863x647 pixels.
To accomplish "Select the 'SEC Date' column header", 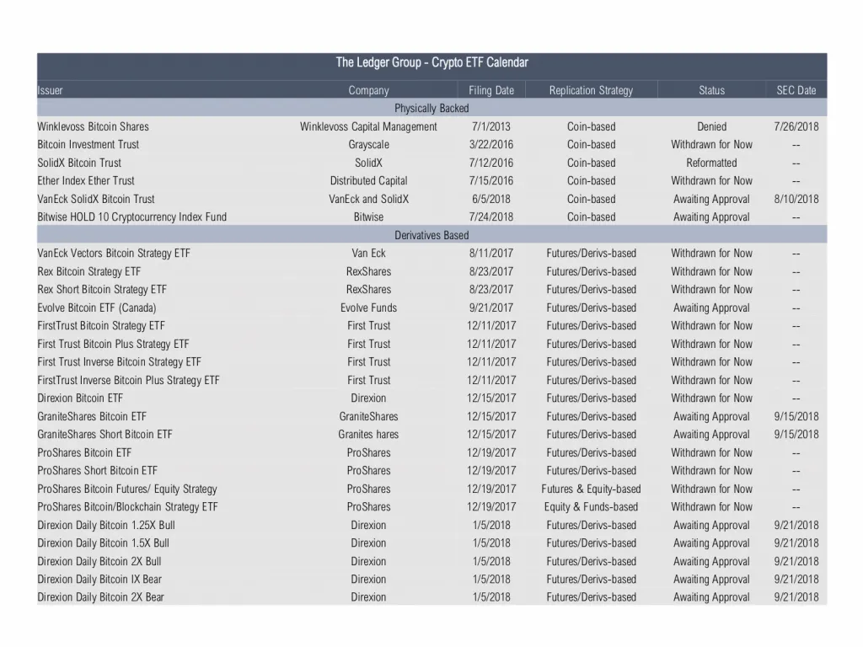I will [x=796, y=90].
